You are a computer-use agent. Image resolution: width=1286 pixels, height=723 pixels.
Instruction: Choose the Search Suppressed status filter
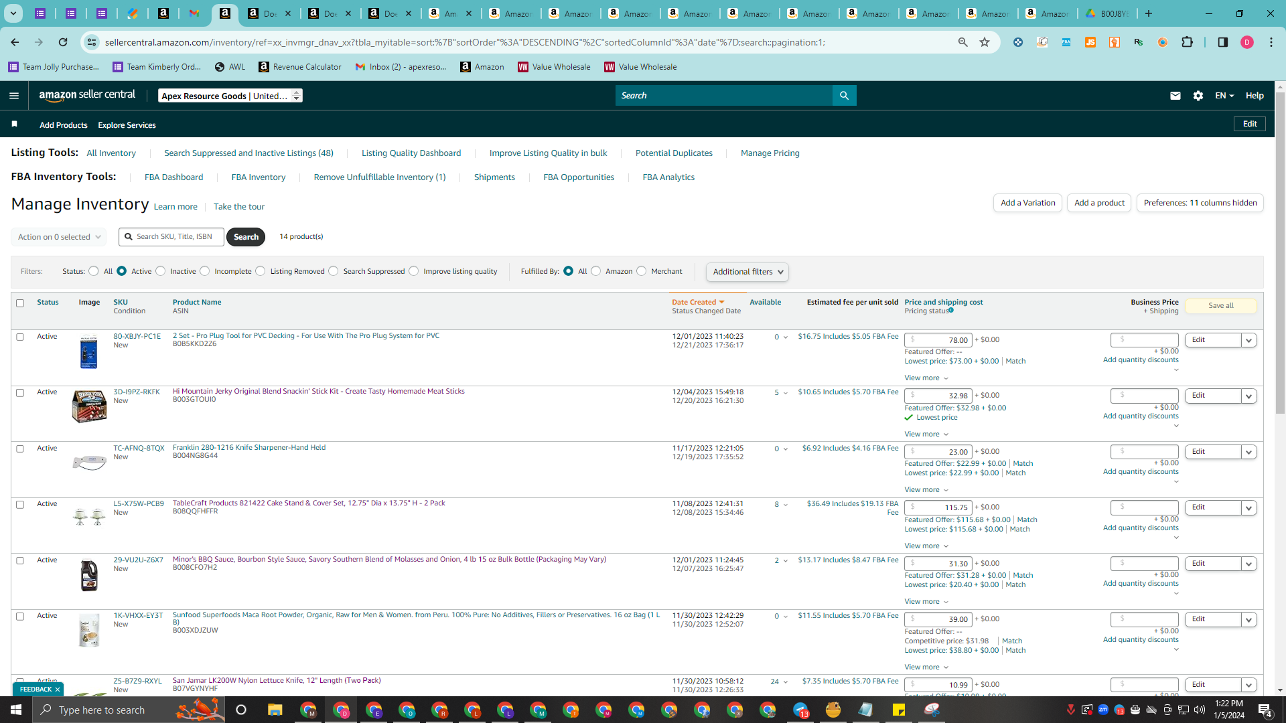(334, 271)
